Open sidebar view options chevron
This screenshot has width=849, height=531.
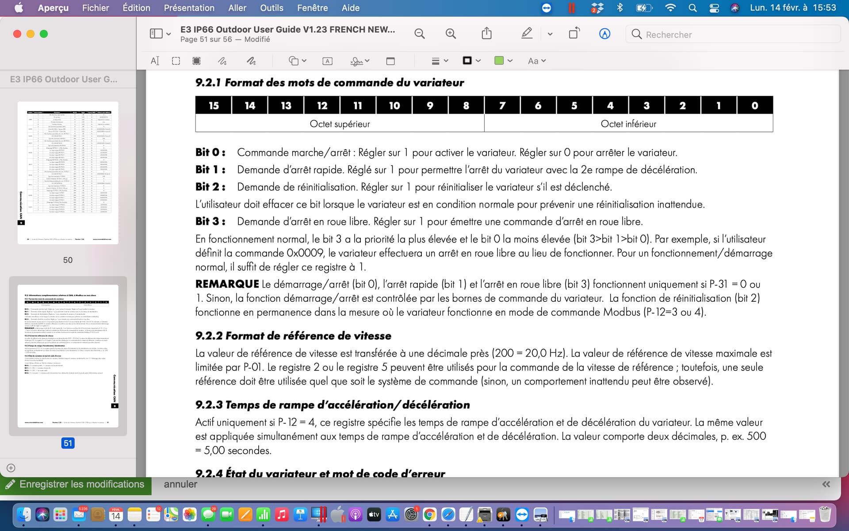[168, 34]
